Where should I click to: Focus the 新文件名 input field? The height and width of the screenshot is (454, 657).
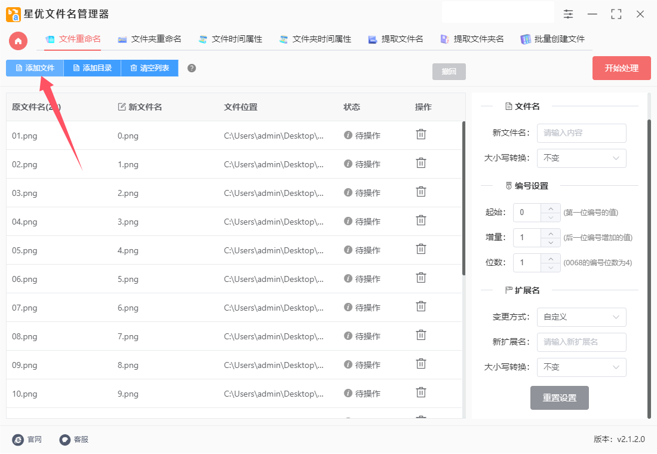582,133
